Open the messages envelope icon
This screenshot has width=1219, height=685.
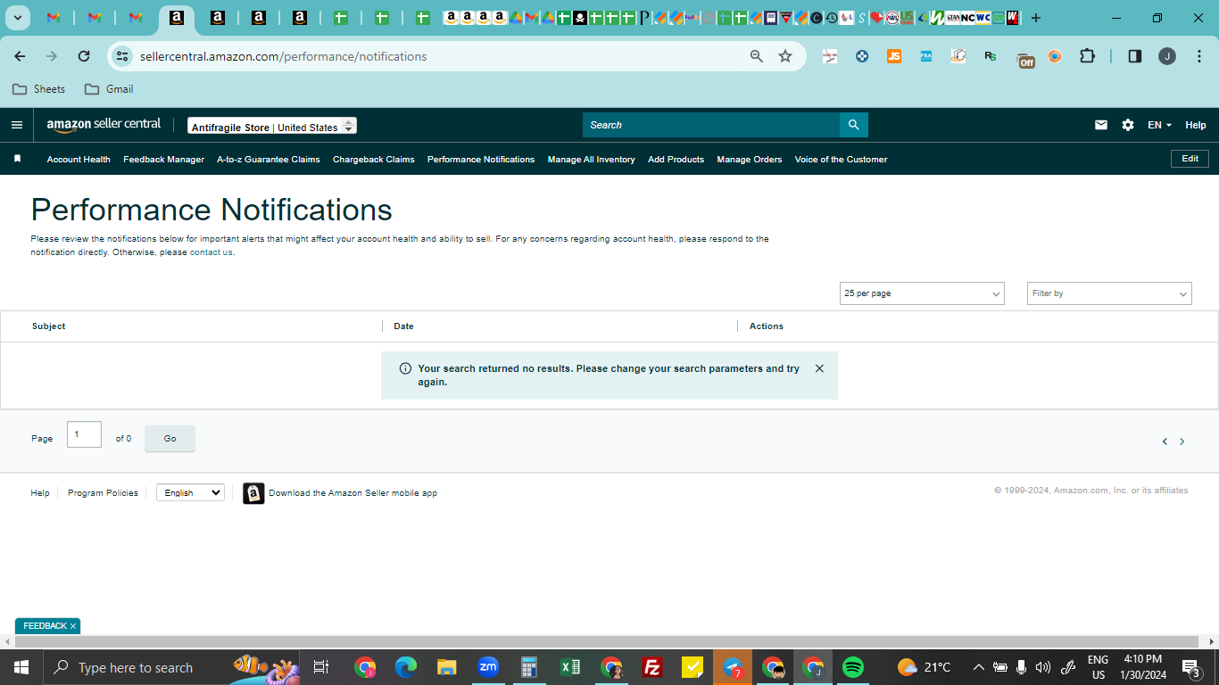[1101, 125]
